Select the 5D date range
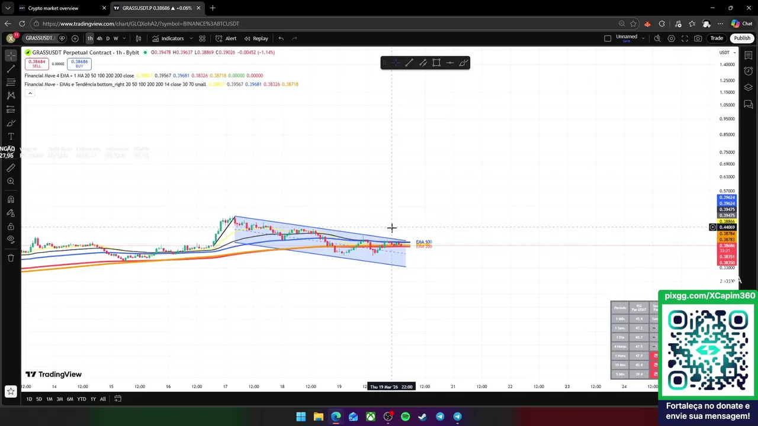758x426 pixels. [x=39, y=399]
